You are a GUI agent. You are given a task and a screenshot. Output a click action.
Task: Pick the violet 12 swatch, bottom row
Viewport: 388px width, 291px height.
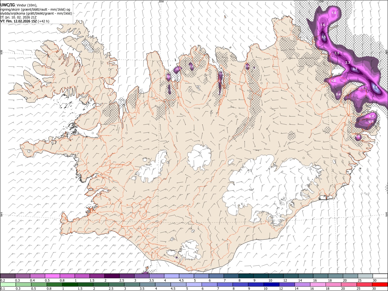point(286,284)
